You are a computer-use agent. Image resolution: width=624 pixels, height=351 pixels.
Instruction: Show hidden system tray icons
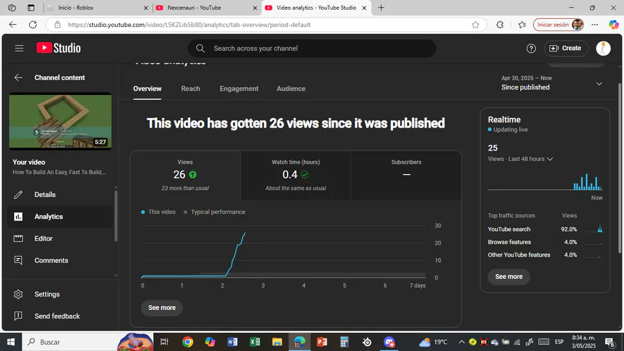[x=462, y=342]
